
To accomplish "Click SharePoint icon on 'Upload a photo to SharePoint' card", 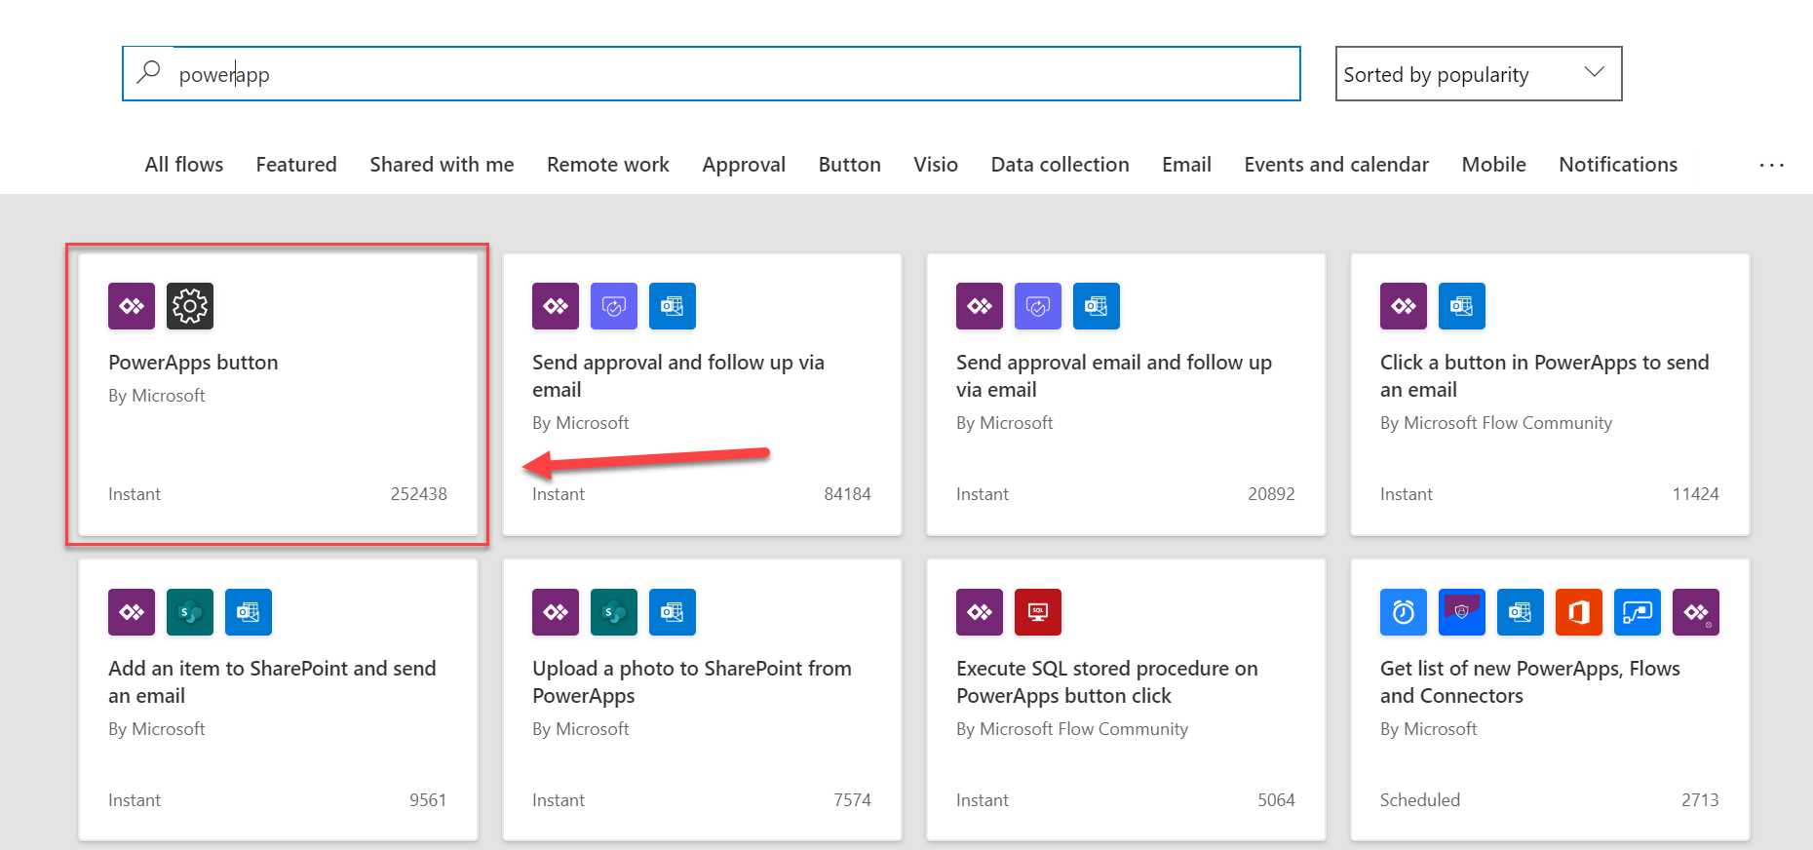I will pos(614,612).
